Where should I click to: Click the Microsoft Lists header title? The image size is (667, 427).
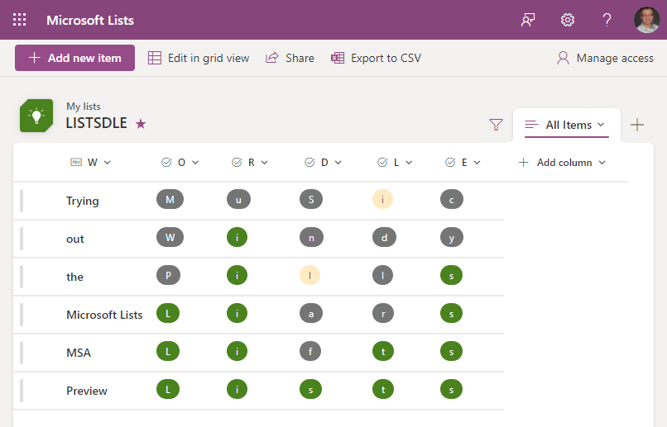(90, 20)
